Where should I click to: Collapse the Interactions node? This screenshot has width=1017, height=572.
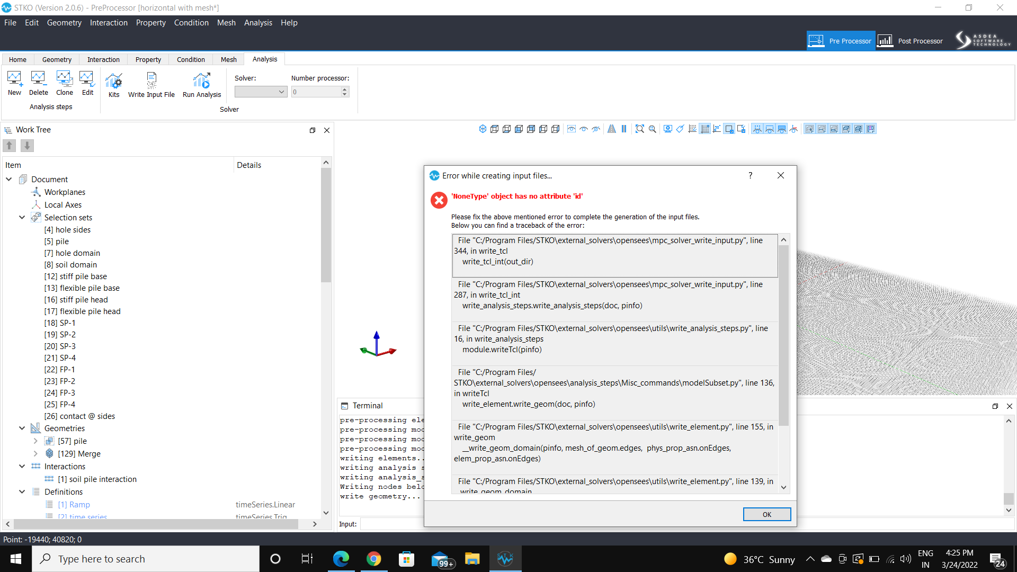pos(22,466)
